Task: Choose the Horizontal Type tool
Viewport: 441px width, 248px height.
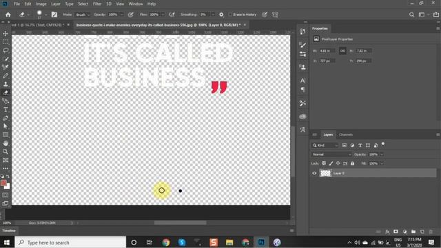Action: pyautogui.click(x=6, y=110)
